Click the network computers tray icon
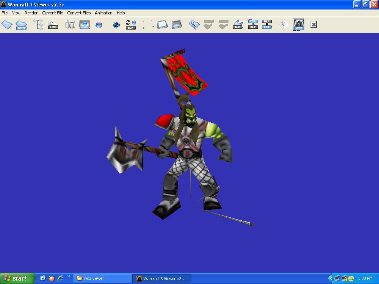The width and height of the screenshot is (379, 284). coord(337,279)
